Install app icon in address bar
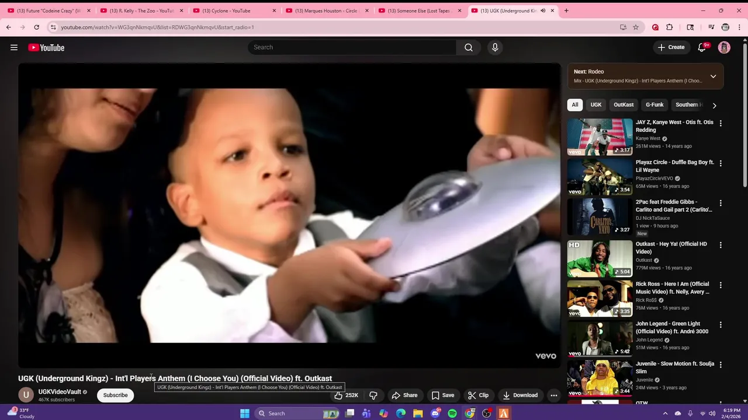The width and height of the screenshot is (748, 420). point(623,27)
